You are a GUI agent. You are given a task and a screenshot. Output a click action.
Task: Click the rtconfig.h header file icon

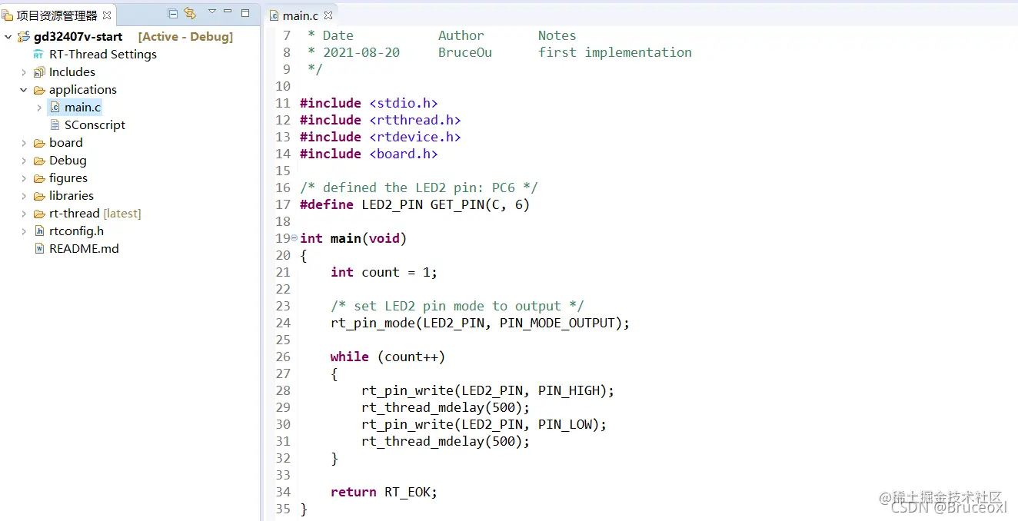click(39, 231)
